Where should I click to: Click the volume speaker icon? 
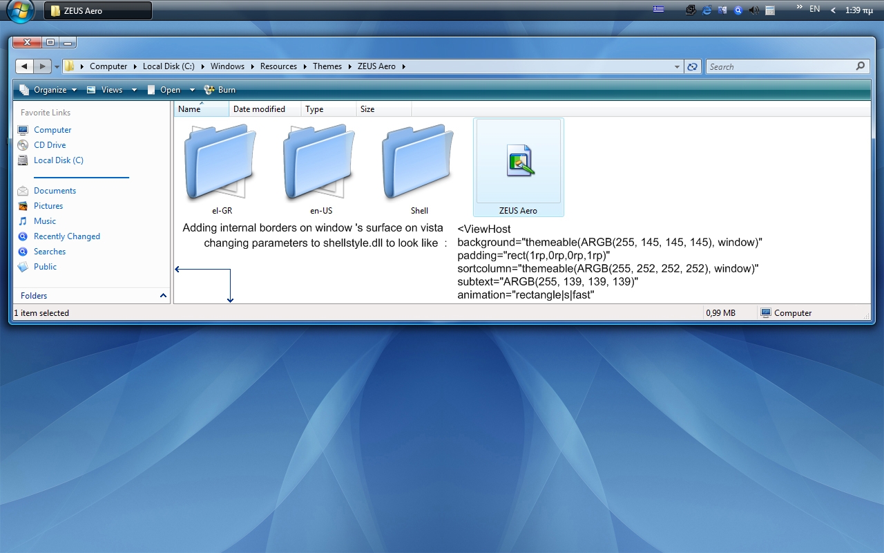click(x=754, y=10)
